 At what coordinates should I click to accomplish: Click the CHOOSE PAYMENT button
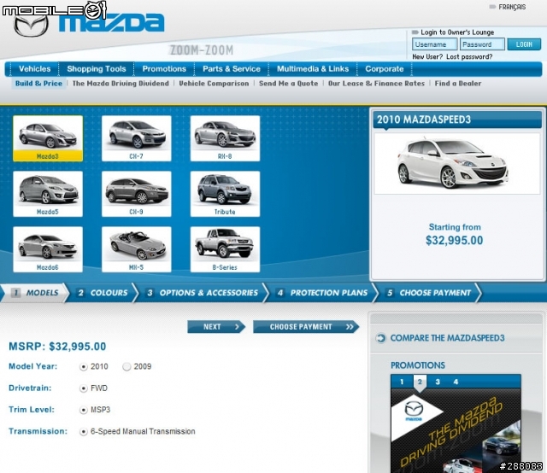point(306,327)
